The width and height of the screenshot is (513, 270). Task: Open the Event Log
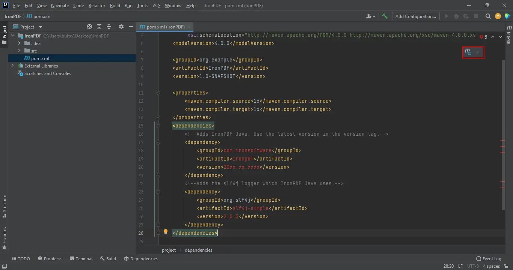click(x=489, y=258)
